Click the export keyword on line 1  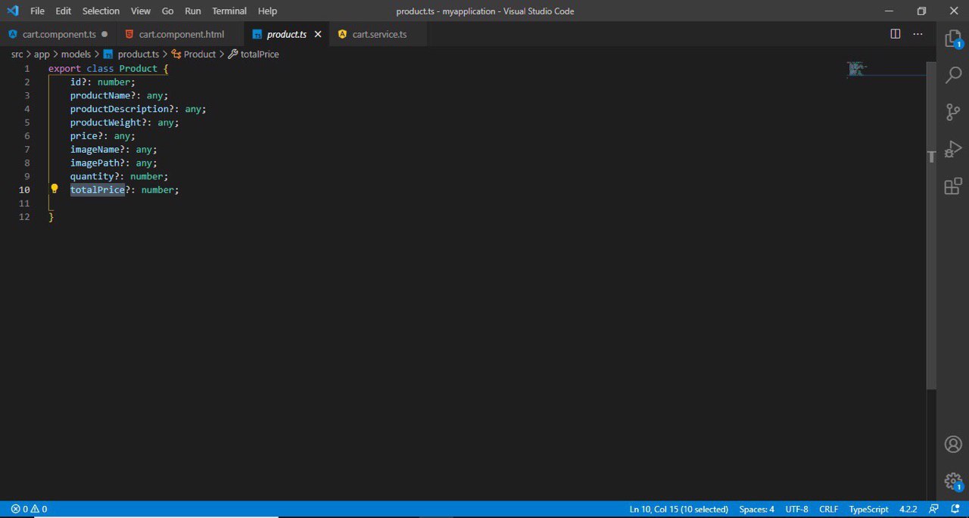pyautogui.click(x=64, y=68)
